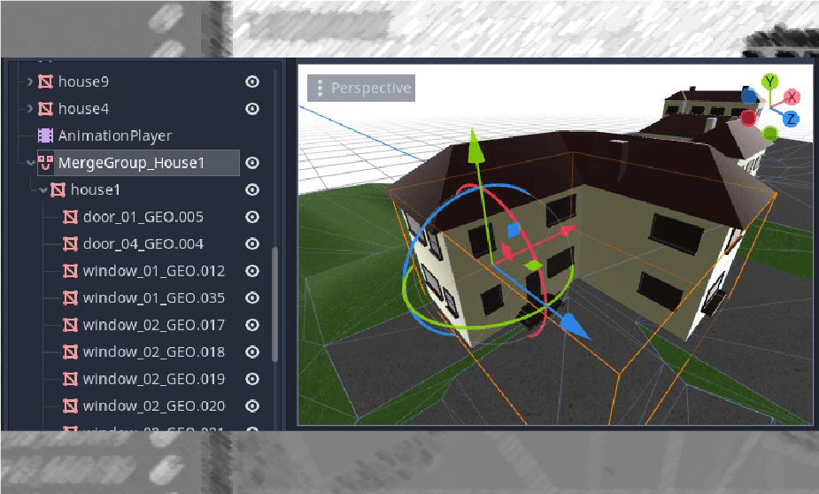819x494 pixels.
Task: Click the door_01_GEO.005 mesh icon
Action: (x=71, y=217)
